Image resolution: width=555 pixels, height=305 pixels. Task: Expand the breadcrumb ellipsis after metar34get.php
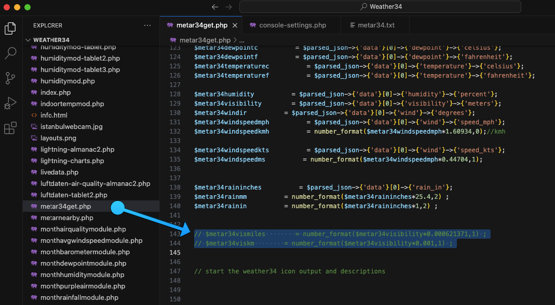coord(242,40)
